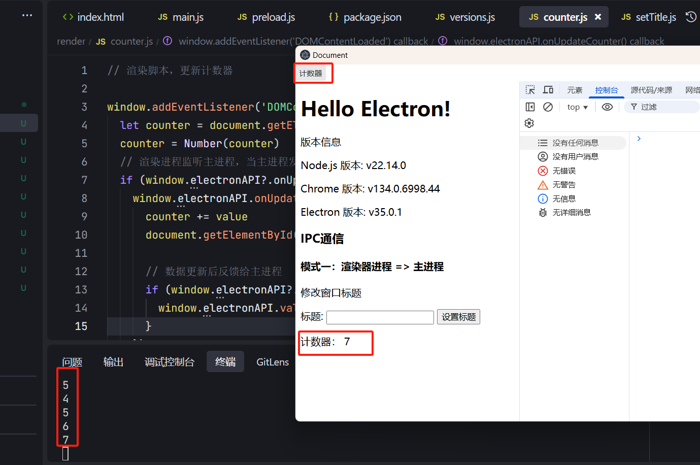
Task: Toggle the DevTools device toolbar icon
Action: (548, 90)
